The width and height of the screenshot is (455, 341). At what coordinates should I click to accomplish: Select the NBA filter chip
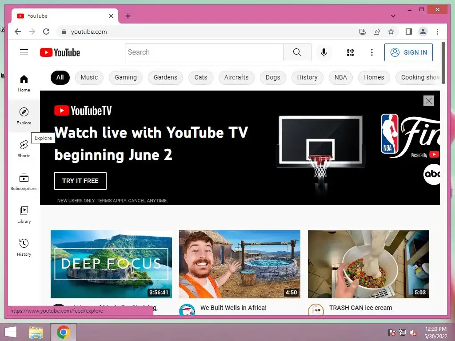341,77
